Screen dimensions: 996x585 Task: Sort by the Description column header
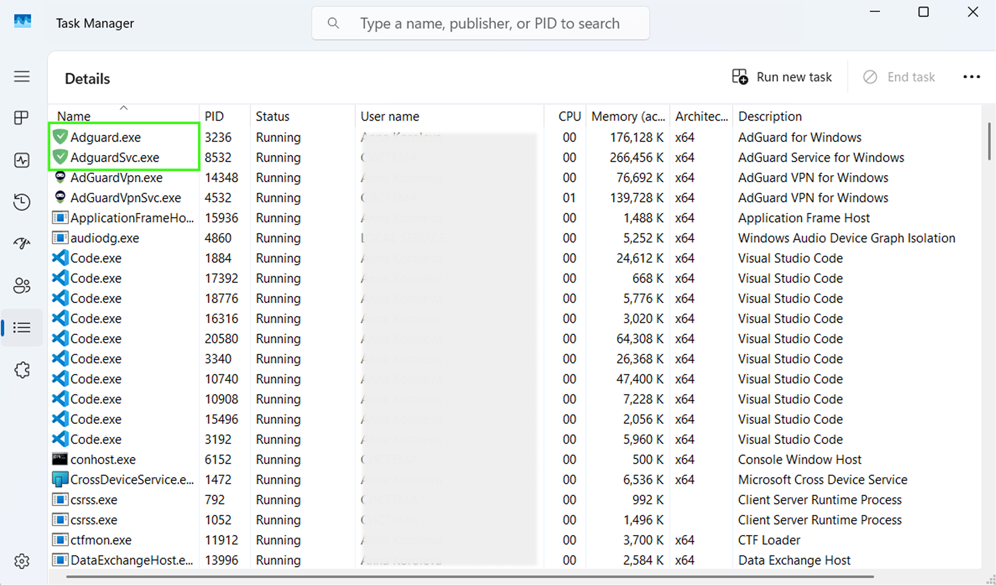pyautogui.click(x=857, y=116)
